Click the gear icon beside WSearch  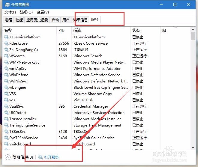[x=6, y=56]
